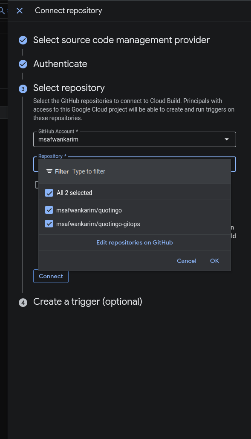
Task: Click the completed checkmark for Select source code management provider
Action: click(23, 40)
